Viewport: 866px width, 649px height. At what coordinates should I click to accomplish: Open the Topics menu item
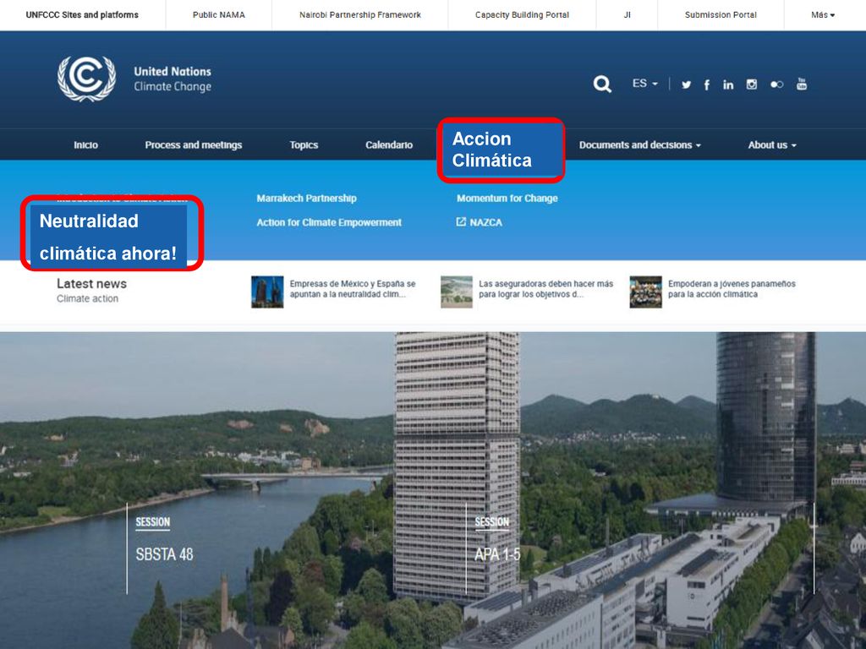304,145
